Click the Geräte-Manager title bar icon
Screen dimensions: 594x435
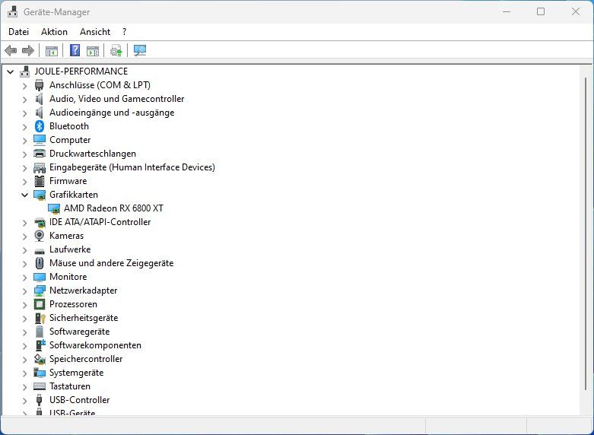point(12,11)
